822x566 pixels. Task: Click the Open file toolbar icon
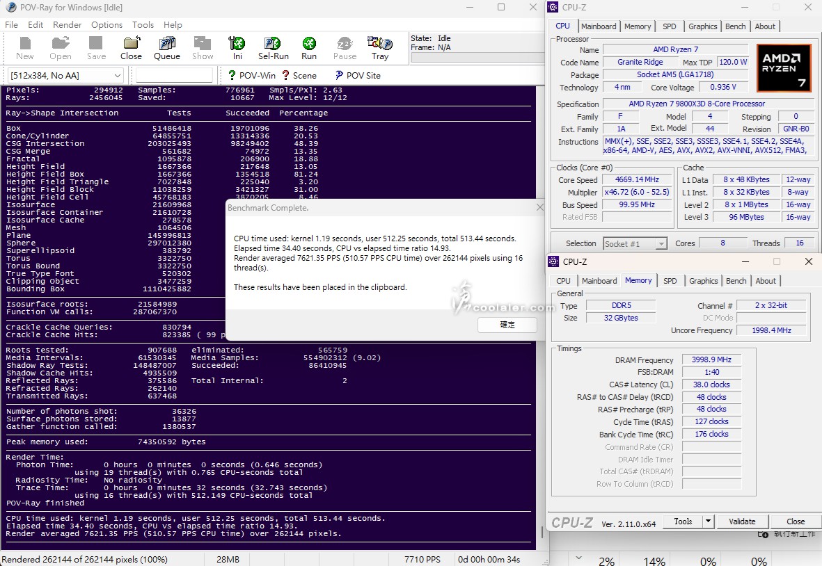[61, 48]
